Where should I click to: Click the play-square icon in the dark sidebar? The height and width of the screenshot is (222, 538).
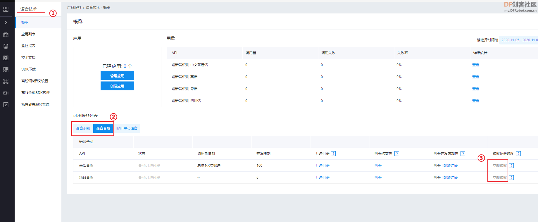[x=6, y=105]
